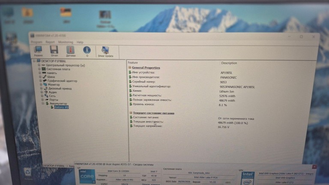Click the Lithium Ion chemistry value

227,92
